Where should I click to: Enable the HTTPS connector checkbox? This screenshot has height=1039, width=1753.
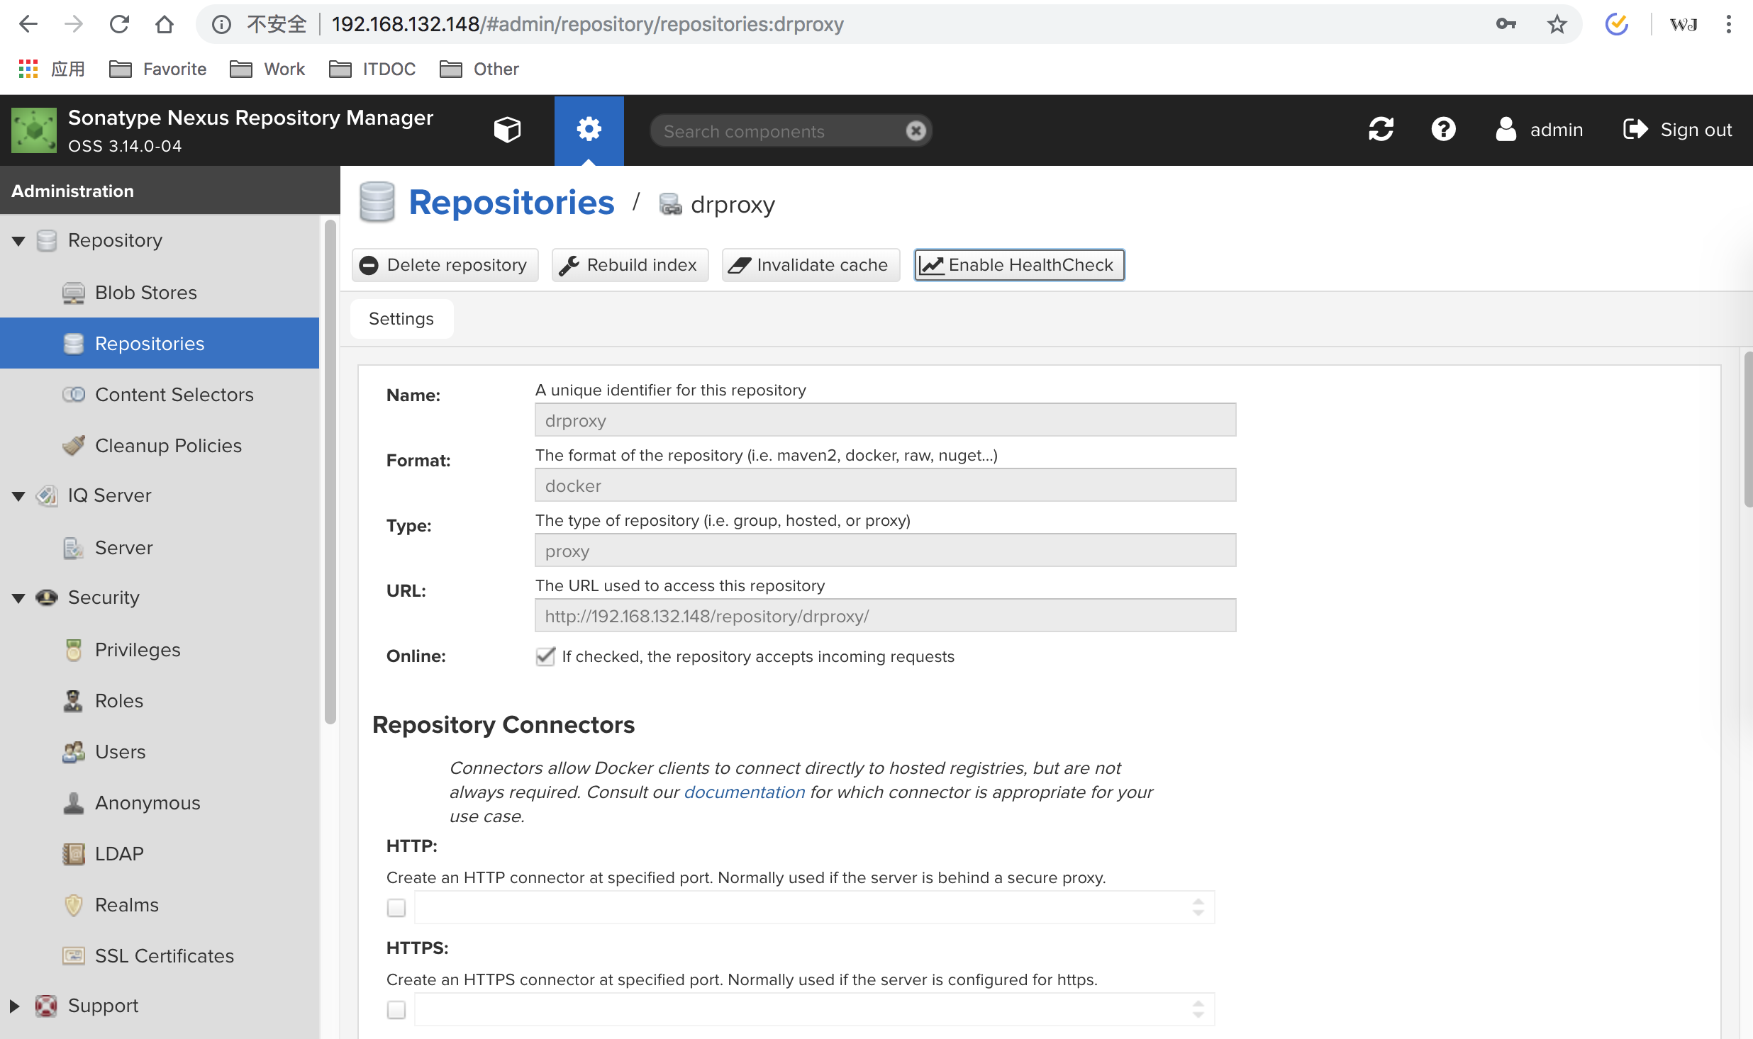point(396,1010)
